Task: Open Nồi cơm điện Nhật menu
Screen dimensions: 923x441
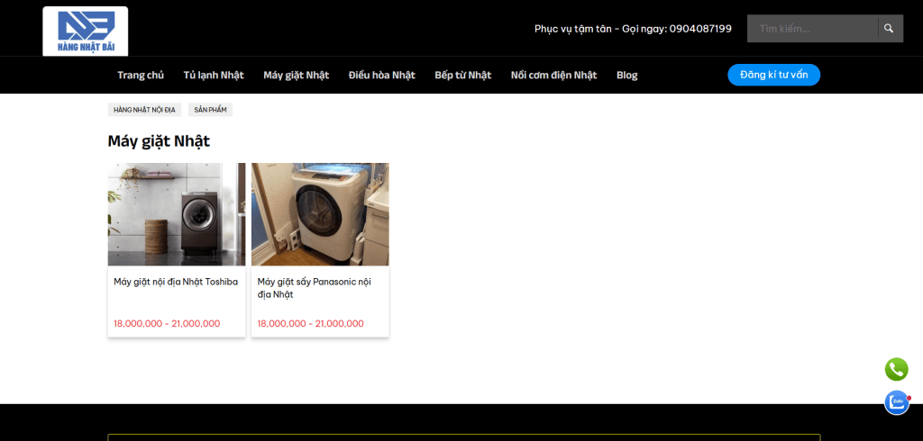Action: click(x=554, y=76)
